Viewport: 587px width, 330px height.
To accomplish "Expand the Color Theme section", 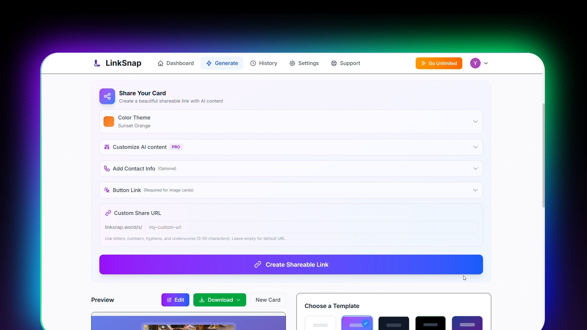I will tap(475, 121).
